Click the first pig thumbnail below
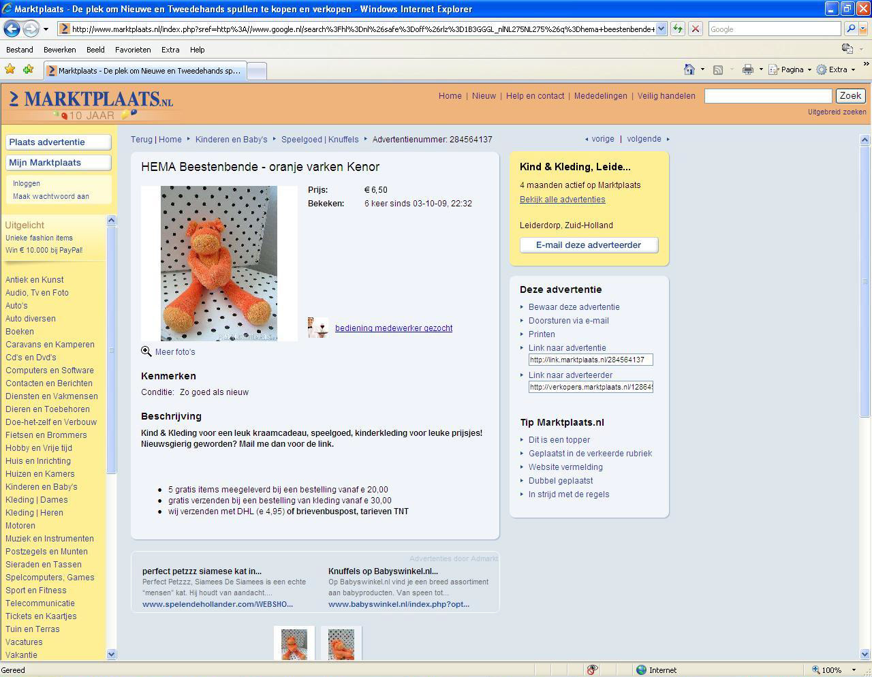The height and width of the screenshot is (677, 872). pos(294,644)
